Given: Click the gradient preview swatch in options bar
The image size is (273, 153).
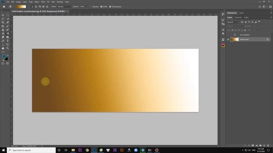Looking at the screenshot, I should (x=21, y=7).
